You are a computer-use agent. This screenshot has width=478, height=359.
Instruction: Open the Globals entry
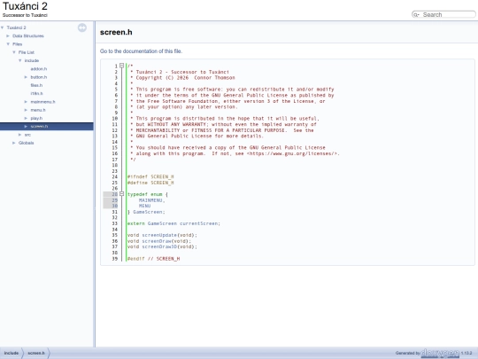point(27,143)
